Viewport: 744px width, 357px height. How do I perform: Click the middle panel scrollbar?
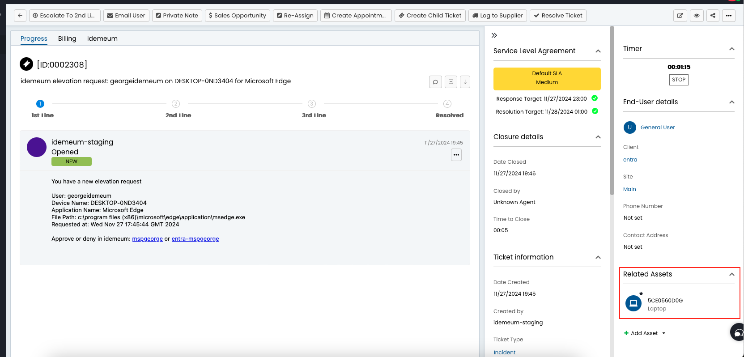tap(612, 110)
